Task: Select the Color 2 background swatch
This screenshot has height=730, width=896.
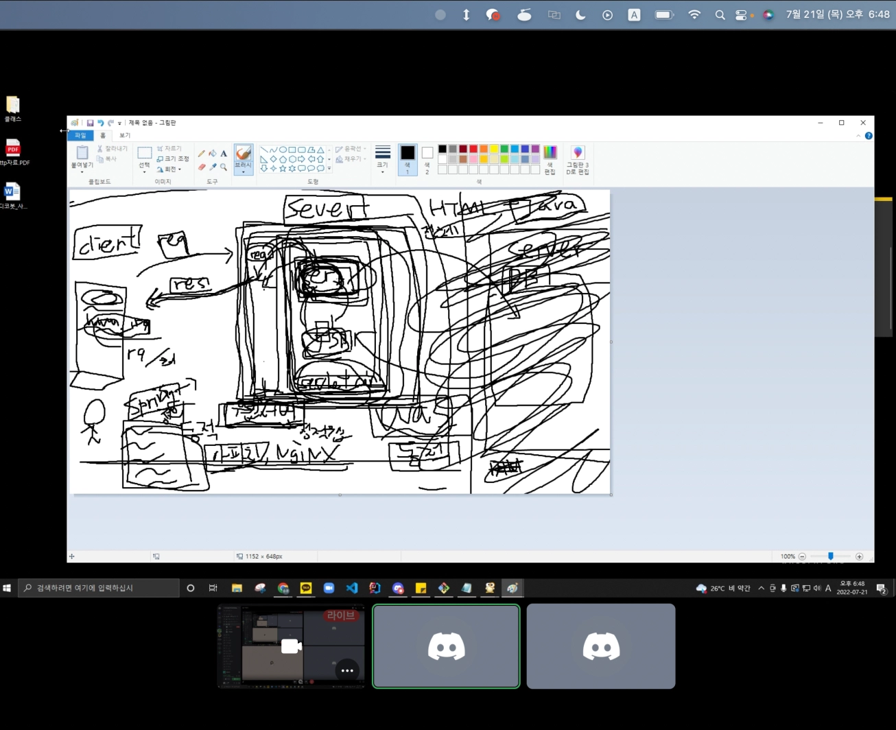Action: pyautogui.click(x=427, y=158)
